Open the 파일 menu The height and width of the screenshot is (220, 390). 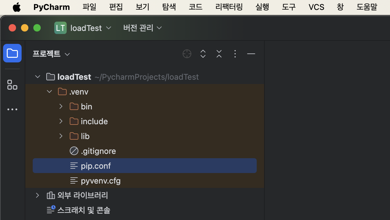89,7
